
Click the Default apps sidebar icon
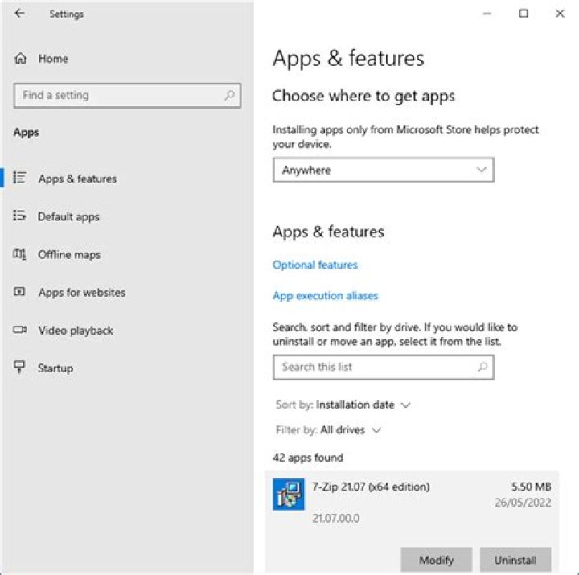pyautogui.click(x=19, y=216)
